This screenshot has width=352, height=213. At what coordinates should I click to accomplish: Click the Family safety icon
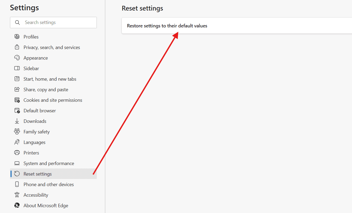tap(17, 132)
